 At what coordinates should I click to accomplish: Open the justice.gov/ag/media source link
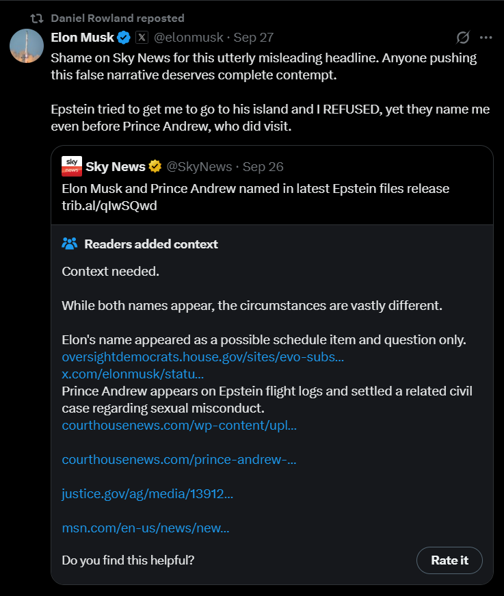pos(147,493)
